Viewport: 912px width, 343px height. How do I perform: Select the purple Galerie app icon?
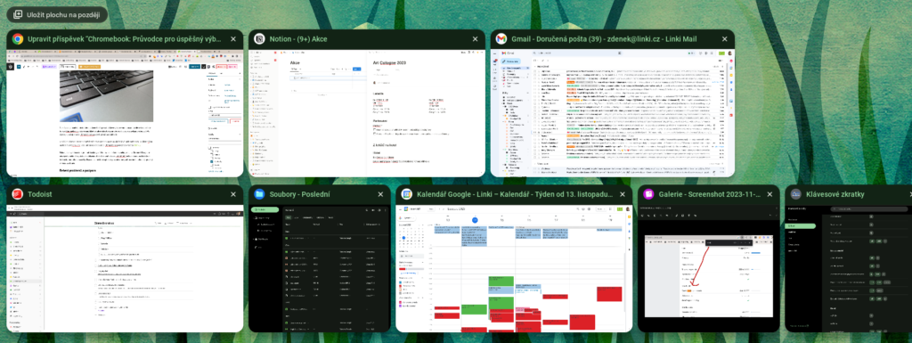pos(648,194)
